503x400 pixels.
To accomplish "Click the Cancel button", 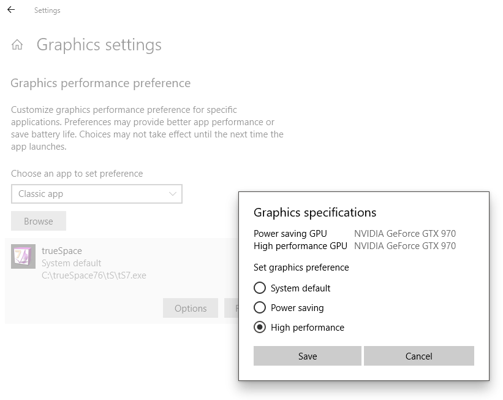I will coord(418,356).
